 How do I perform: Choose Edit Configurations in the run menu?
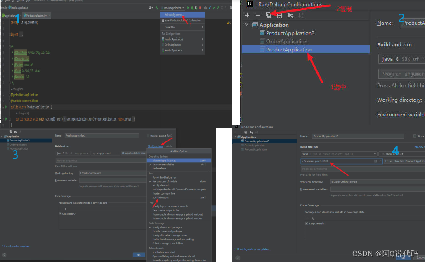coord(182,15)
